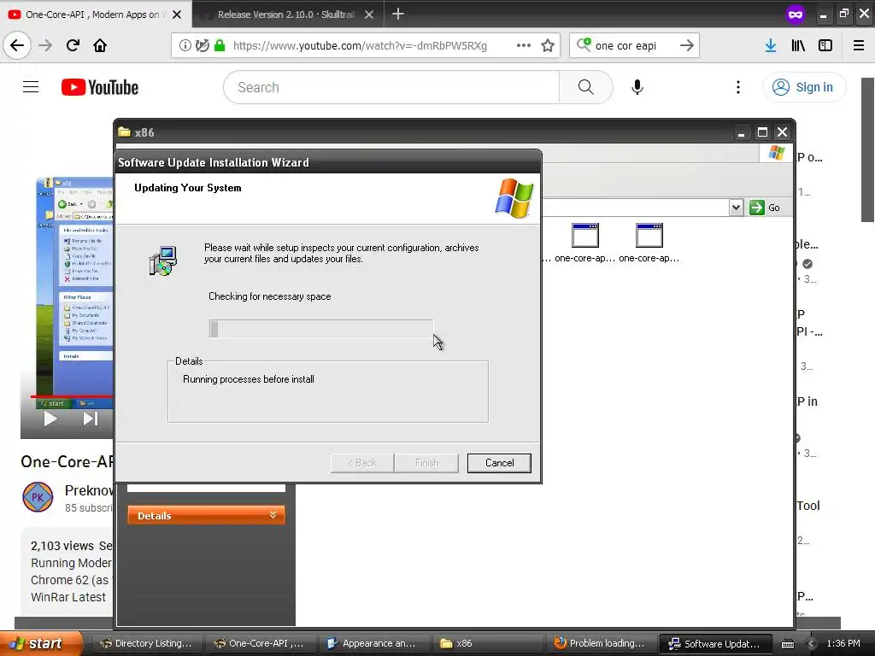Play the YouTube video
This screenshot has height=656, width=875.
[x=50, y=419]
